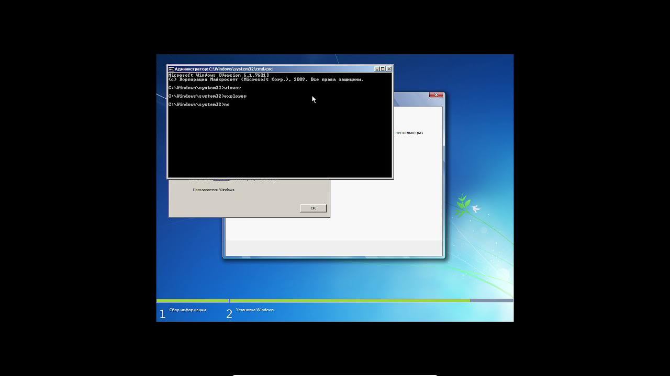
Task: Click the 'C:\Windows\system32>explorer' command line
Action: (207, 96)
